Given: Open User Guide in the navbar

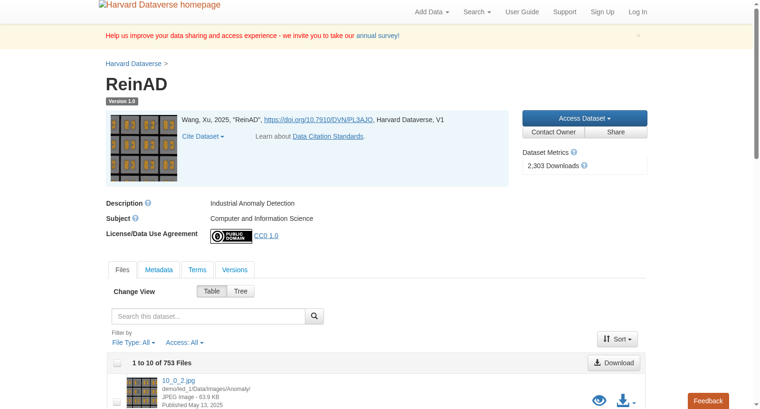Looking at the screenshot, I should [522, 12].
